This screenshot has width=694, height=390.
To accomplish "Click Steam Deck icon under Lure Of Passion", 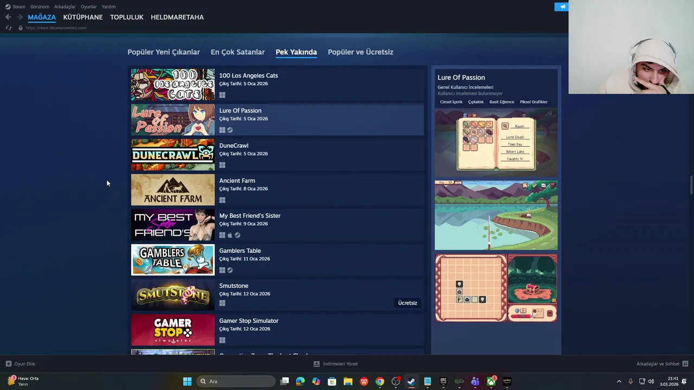I will click(230, 130).
